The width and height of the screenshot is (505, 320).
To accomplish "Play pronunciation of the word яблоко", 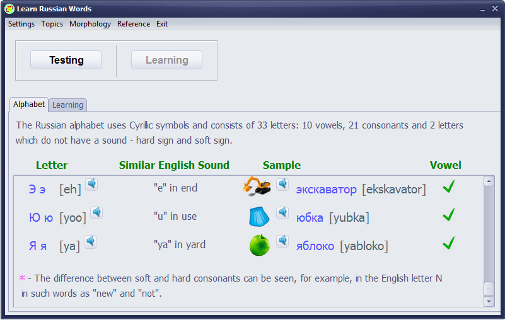I will coord(282,241).
